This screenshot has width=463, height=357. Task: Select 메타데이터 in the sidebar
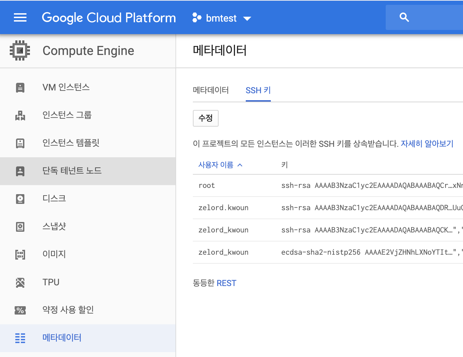pyautogui.click(x=88, y=338)
